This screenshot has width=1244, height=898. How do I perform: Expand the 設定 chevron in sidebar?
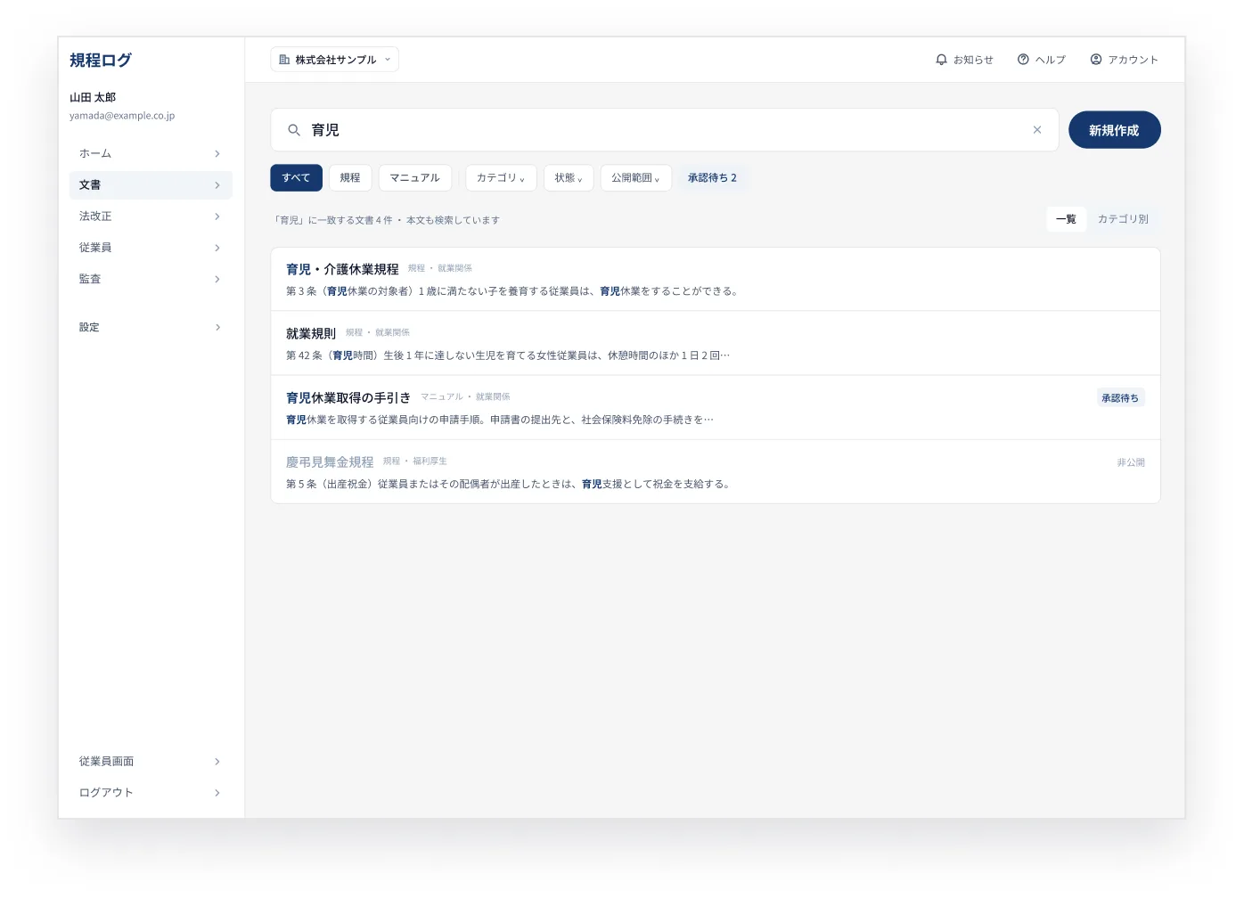pyautogui.click(x=217, y=328)
